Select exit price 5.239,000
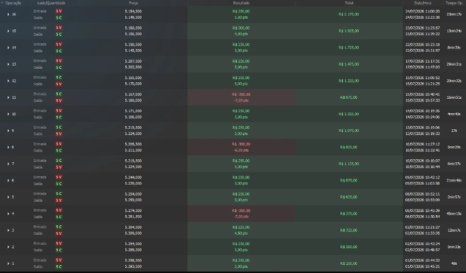 (133, 184)
